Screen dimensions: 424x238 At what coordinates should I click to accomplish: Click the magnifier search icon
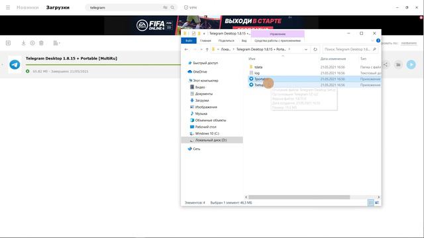172,7
